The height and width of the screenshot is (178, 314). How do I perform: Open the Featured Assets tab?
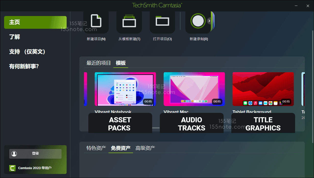pyautogui.click(x=96, y=148)
